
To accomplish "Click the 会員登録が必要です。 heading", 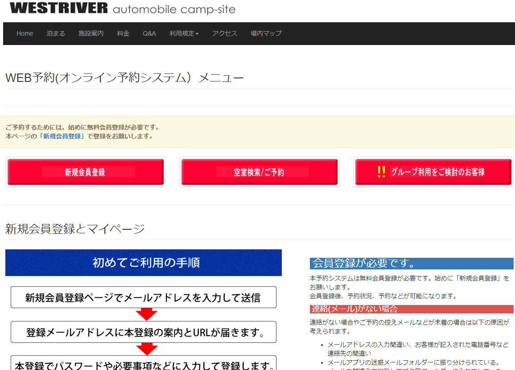I will pos(412,264).
